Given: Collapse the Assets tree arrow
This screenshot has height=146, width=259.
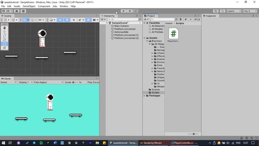Looking at the screenshot, I should (144, 38).
